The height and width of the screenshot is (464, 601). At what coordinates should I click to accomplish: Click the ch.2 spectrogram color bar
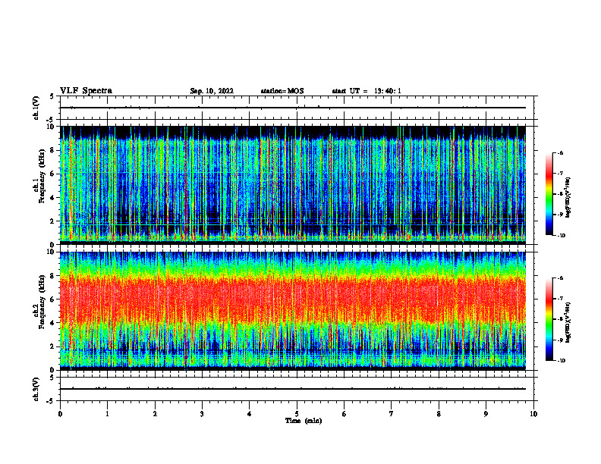pos(549,319)
